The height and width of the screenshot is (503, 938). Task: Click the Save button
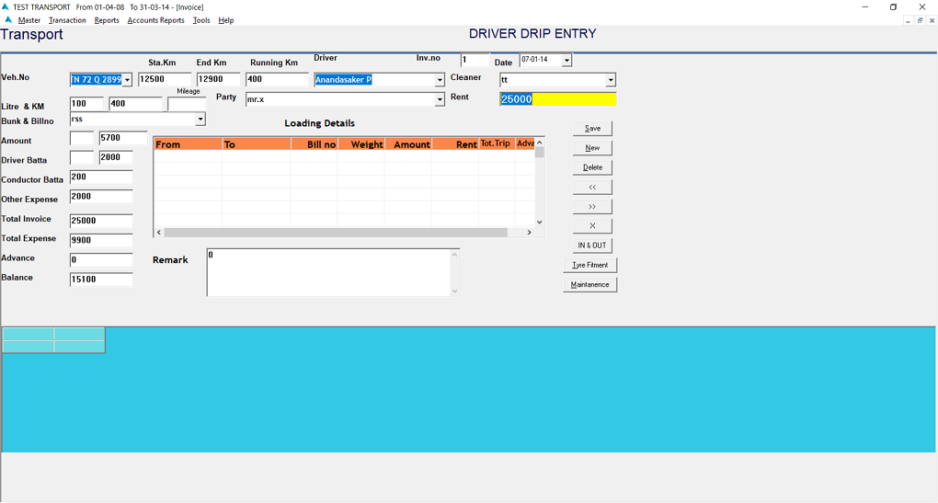click(x=592, y=128)
